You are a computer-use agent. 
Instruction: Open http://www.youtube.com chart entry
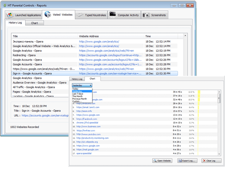point(88,134)
